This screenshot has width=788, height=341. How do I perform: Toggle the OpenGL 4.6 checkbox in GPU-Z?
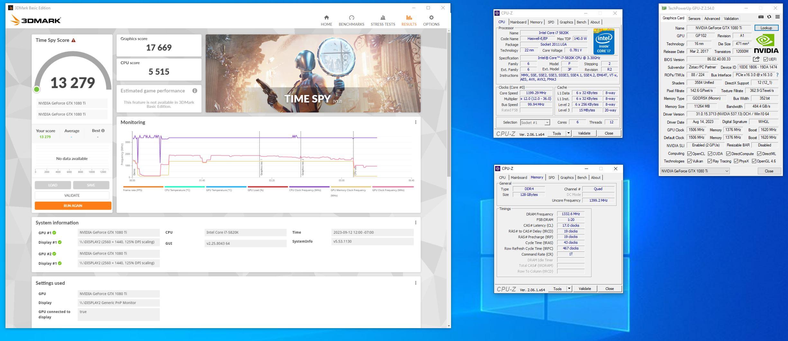pos(754,161)
